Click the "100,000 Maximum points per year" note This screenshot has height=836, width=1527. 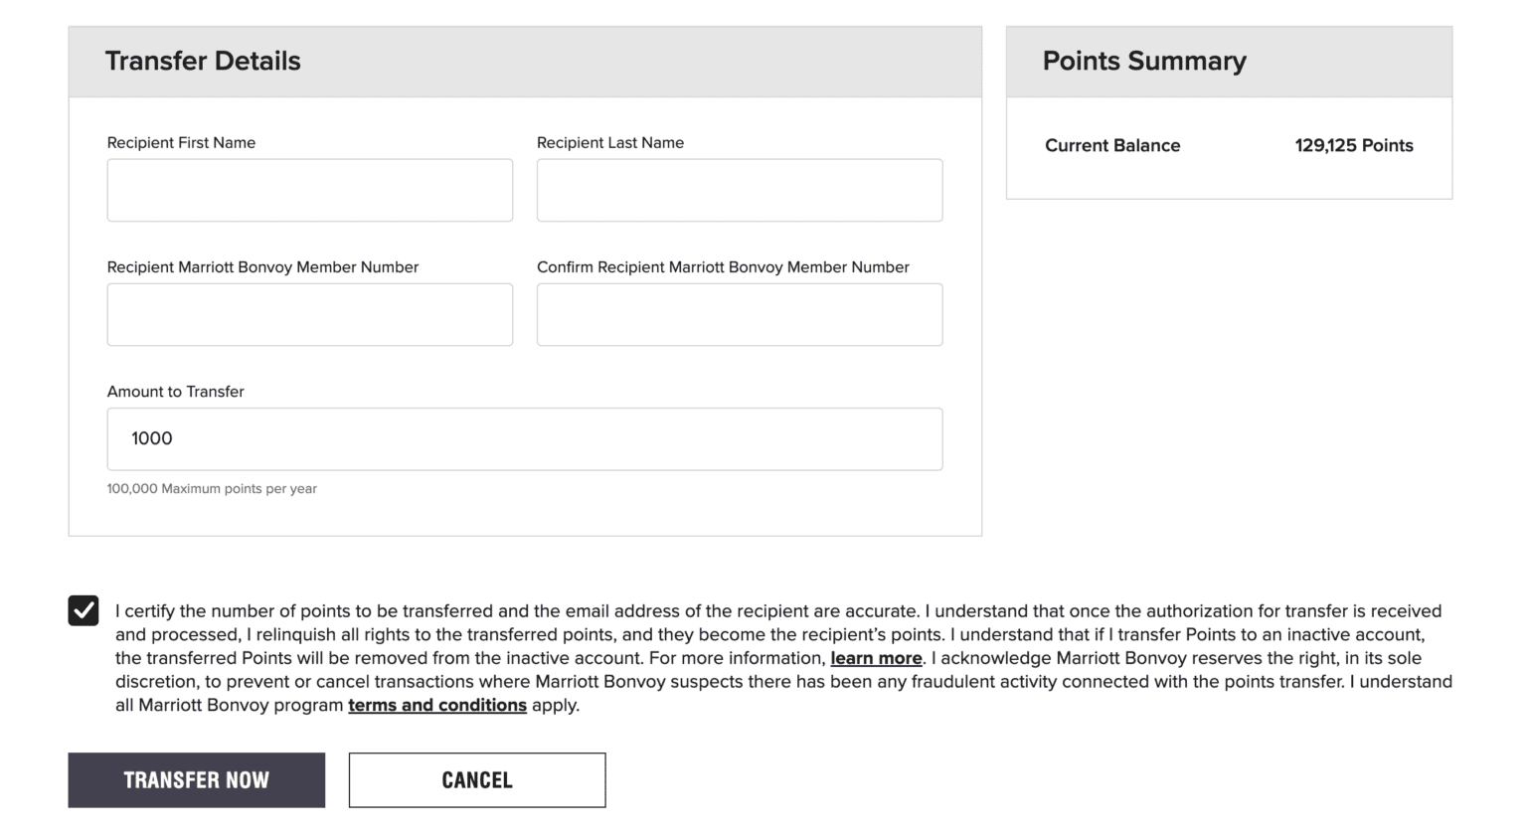(x=212, y=488)
